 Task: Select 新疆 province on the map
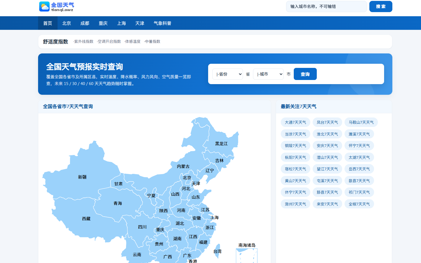pos(82,177)
